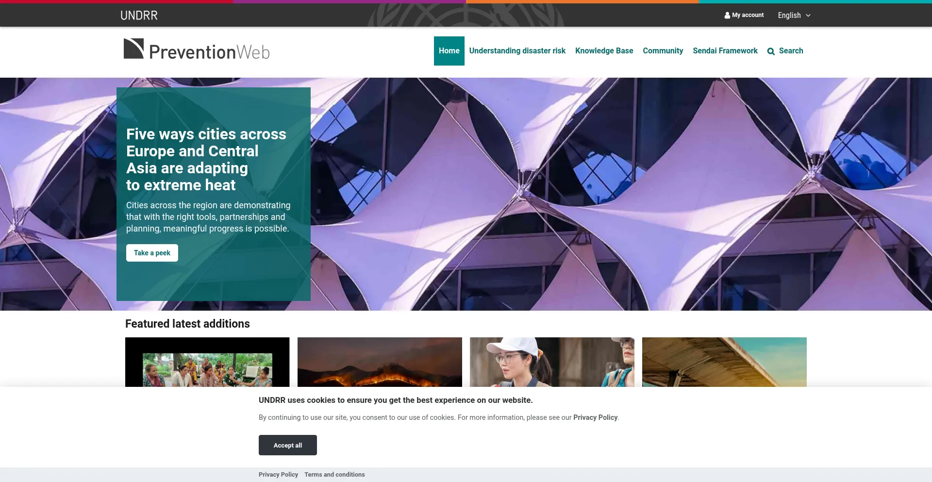932x482 pixels.
Task: Open the footer Privacy Policy link
Action: tap(278, 475)
